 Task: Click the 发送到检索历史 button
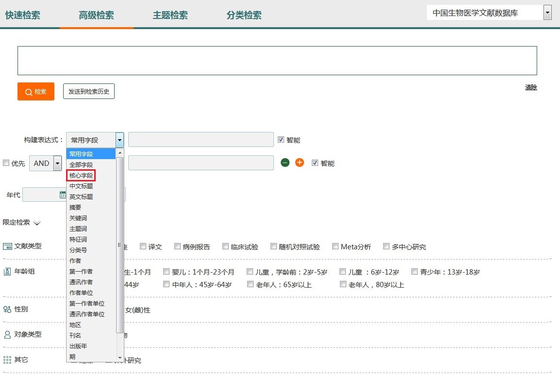click(x=89, y=91)
